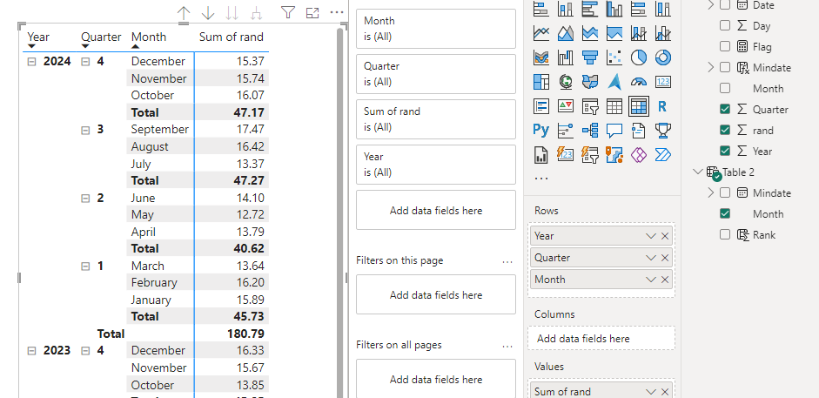Remove Month from Rows well
The height and width of the screenshot is (398, 819).
coord(665,280)
